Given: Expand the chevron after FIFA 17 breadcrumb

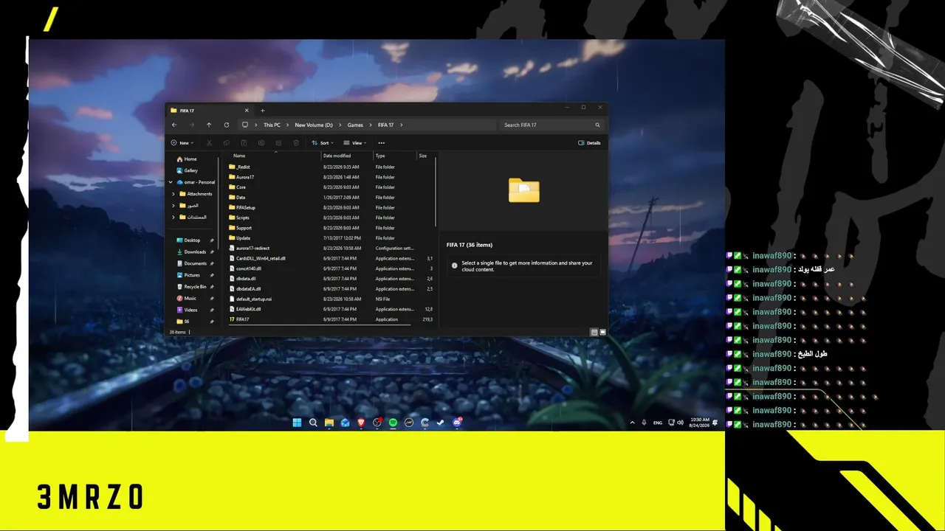Looking at the screenshot, I should (x=401, y=125).
